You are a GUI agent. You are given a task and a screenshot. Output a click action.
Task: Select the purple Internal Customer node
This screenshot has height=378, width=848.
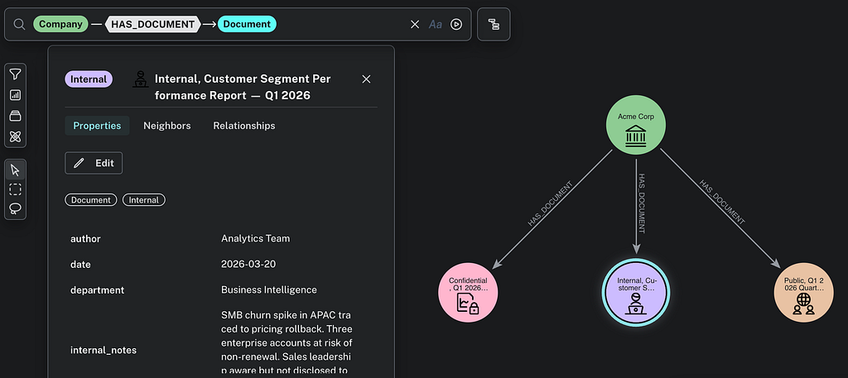tap(636, 293)
